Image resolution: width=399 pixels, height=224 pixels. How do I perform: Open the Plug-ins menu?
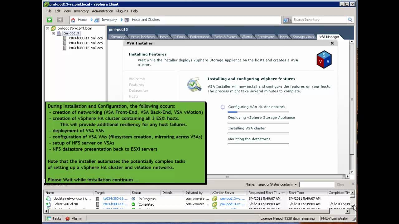tap(122, 11)
